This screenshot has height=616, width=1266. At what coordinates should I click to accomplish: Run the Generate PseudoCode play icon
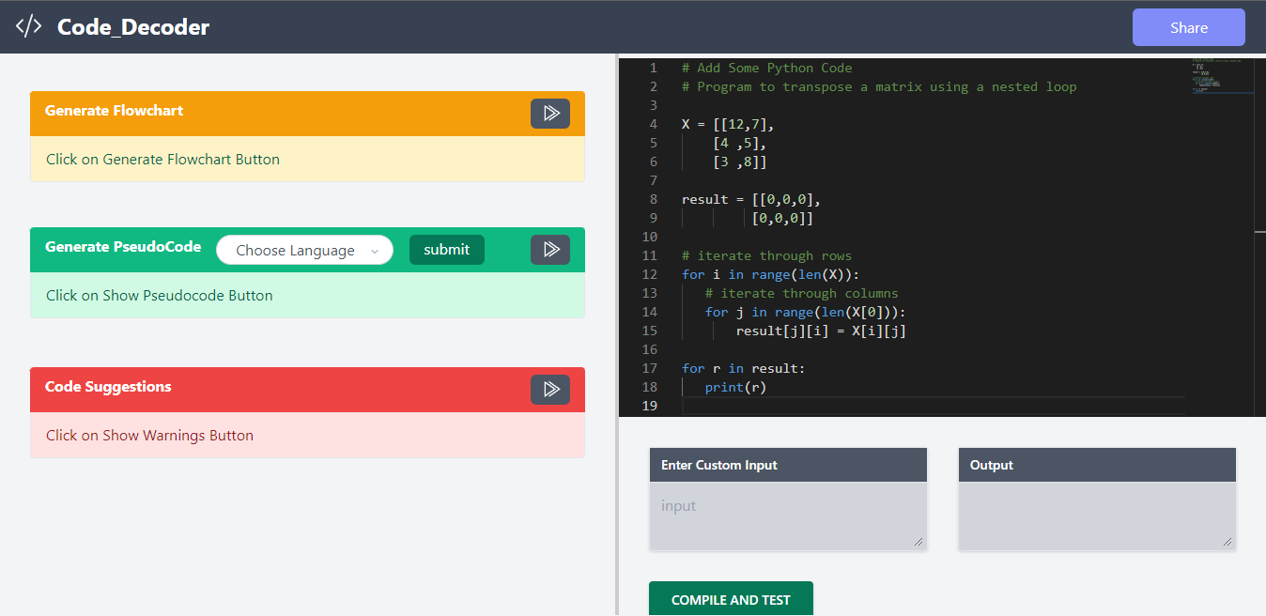(x=550, y=250)
